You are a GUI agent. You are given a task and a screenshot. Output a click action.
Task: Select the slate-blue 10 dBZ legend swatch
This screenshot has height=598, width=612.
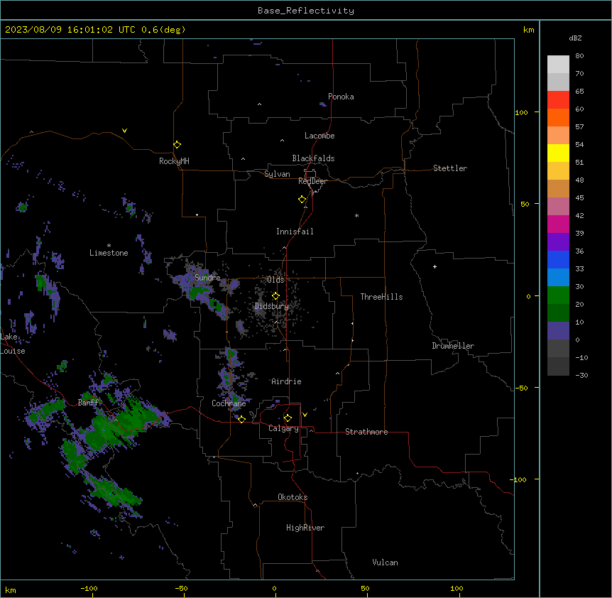click(x=558, y=331)
